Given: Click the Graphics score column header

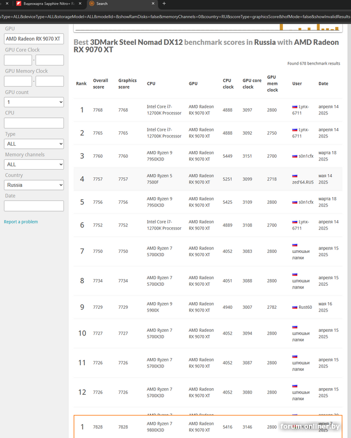Looking at the screenshot, I should tap(127, 84).
